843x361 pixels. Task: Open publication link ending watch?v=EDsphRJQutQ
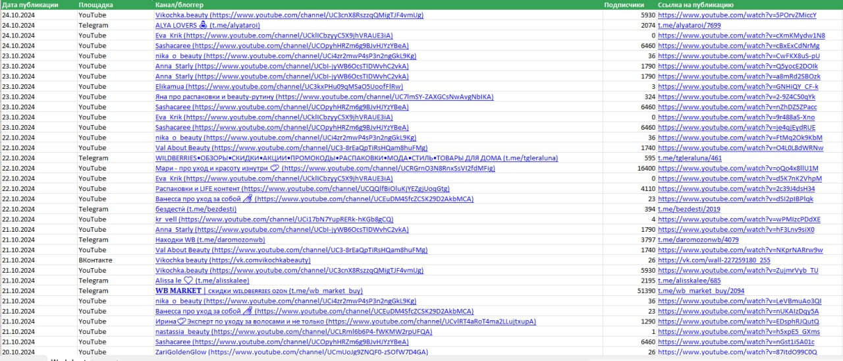[738, 321]
